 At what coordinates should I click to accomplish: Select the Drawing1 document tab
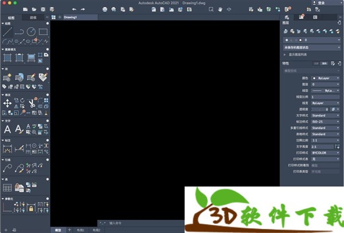coord(80,17)
